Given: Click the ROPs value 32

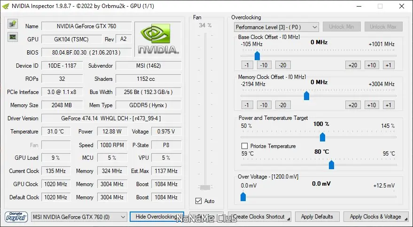Looking at the screenshot, I should [x=62, y=79].
